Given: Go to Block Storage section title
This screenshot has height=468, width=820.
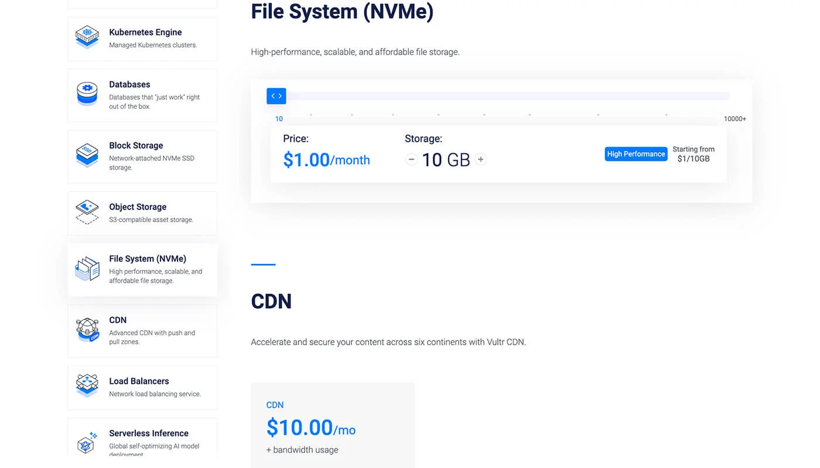Looking at the screenshot, I should pyautogui.click(x=136, y=146).
